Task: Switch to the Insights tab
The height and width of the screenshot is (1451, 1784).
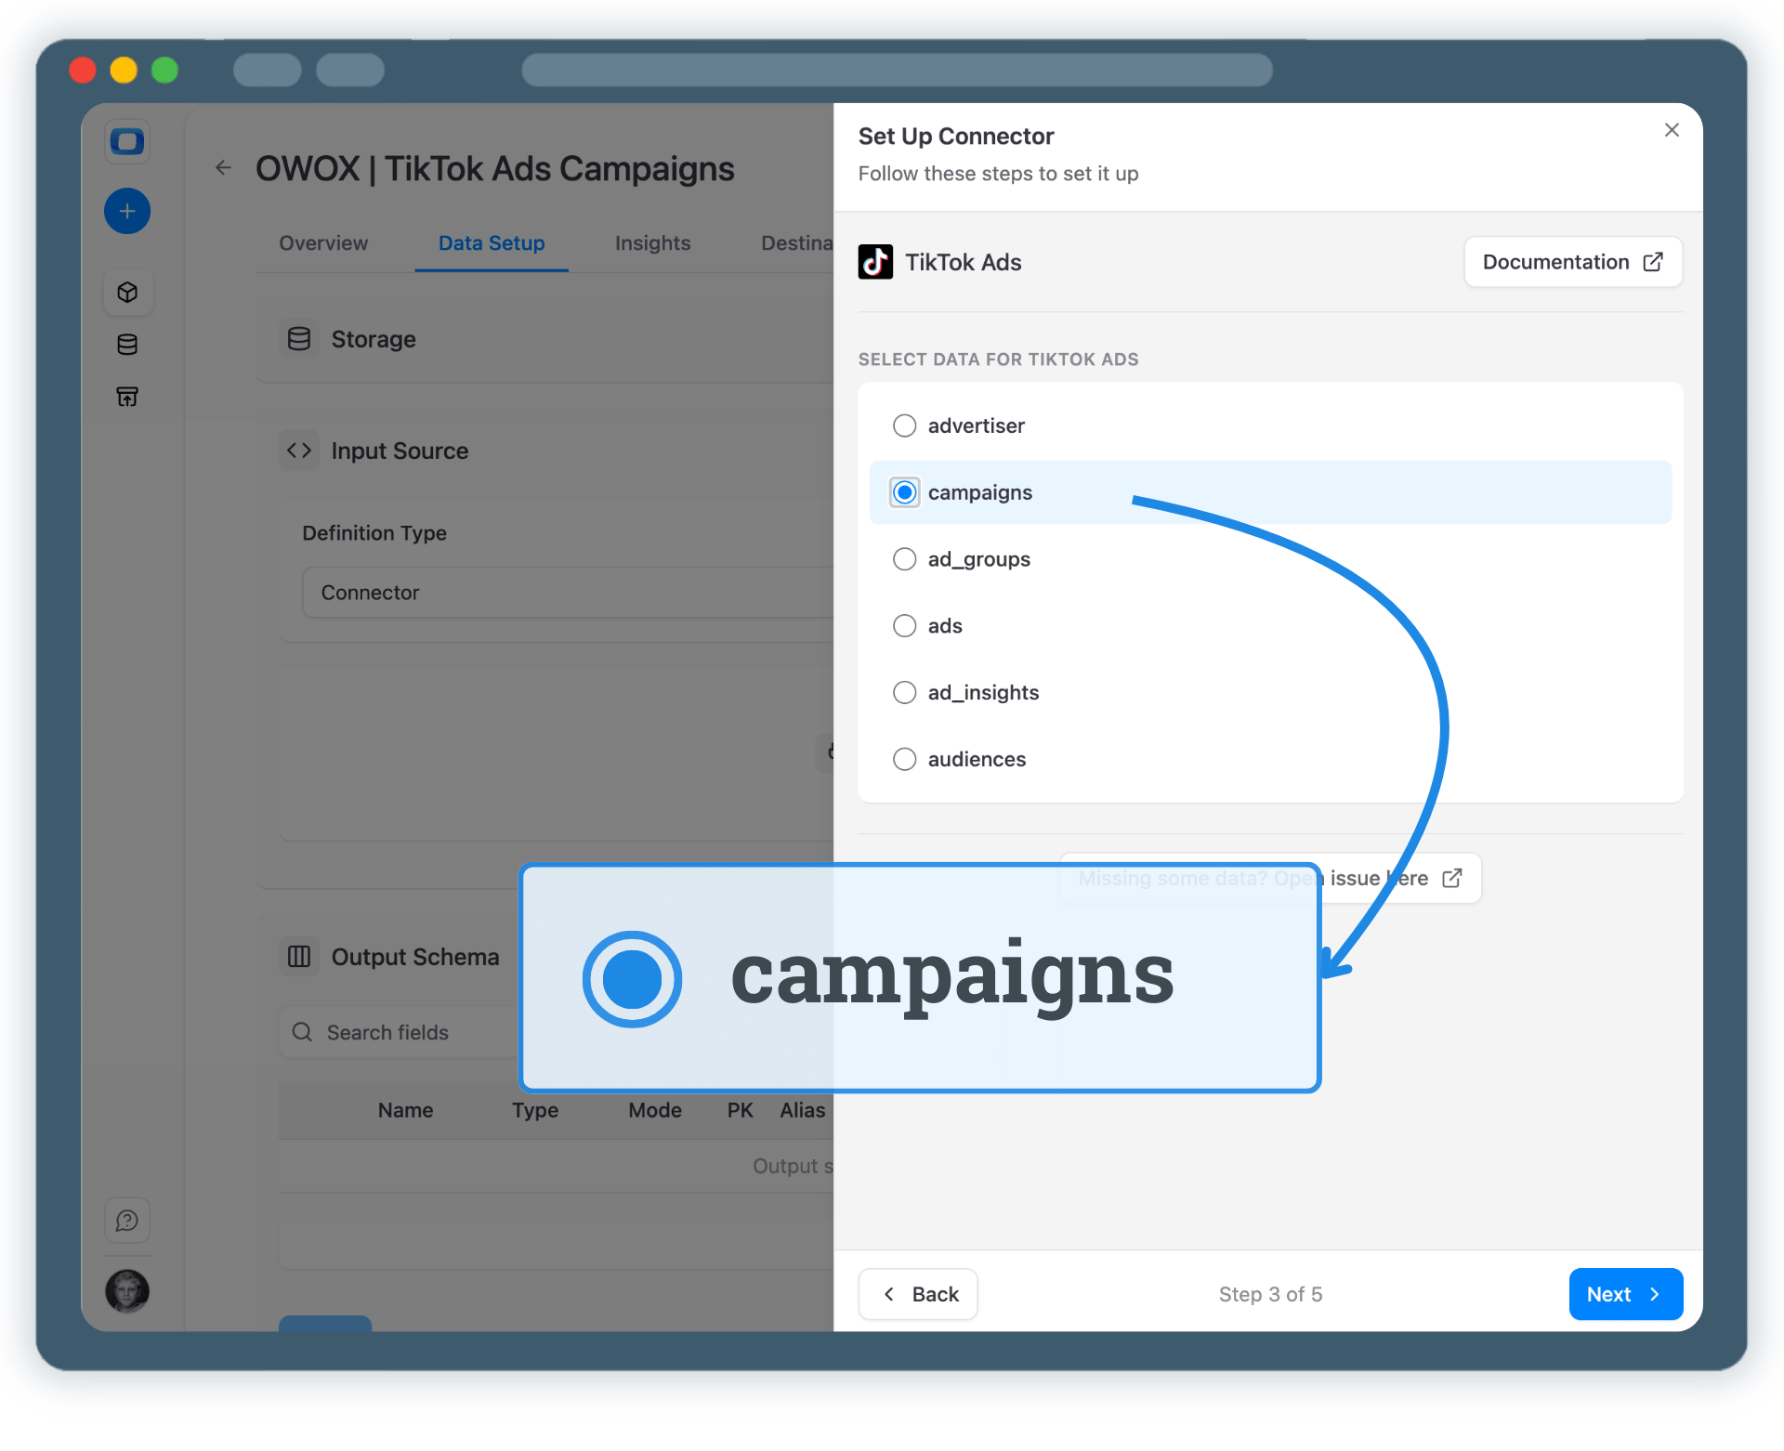Action: coord(652,243)
